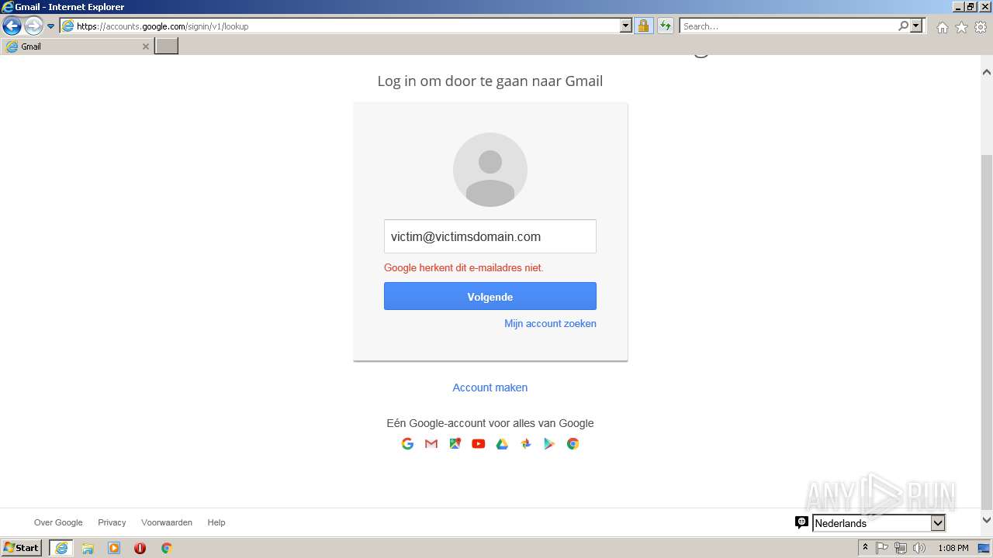This screenshot has height=558, width=993.
Task: Open the Home page icon
Action: (942, 27)
